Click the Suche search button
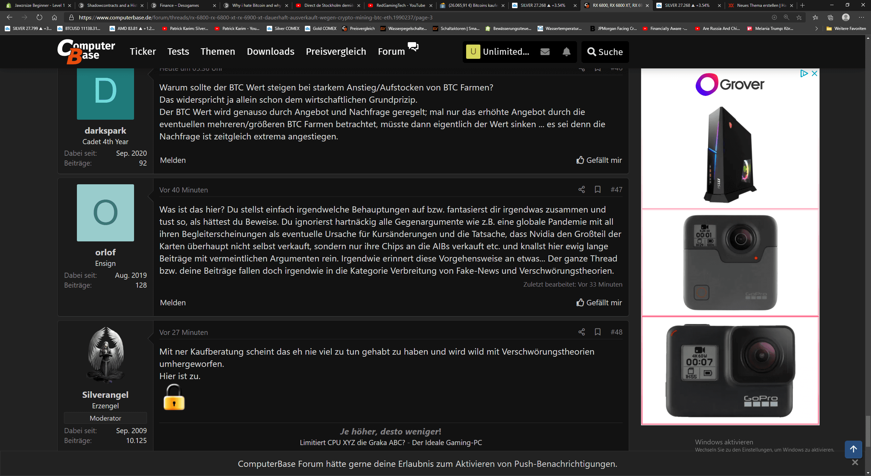This screenshot has height=476, width=871. pyautogui.click(x=605, y=52)
